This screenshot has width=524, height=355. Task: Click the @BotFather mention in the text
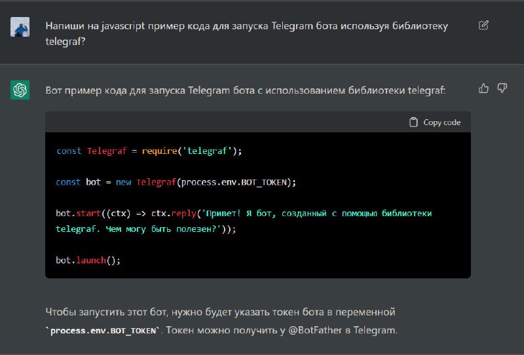(315, 330)
